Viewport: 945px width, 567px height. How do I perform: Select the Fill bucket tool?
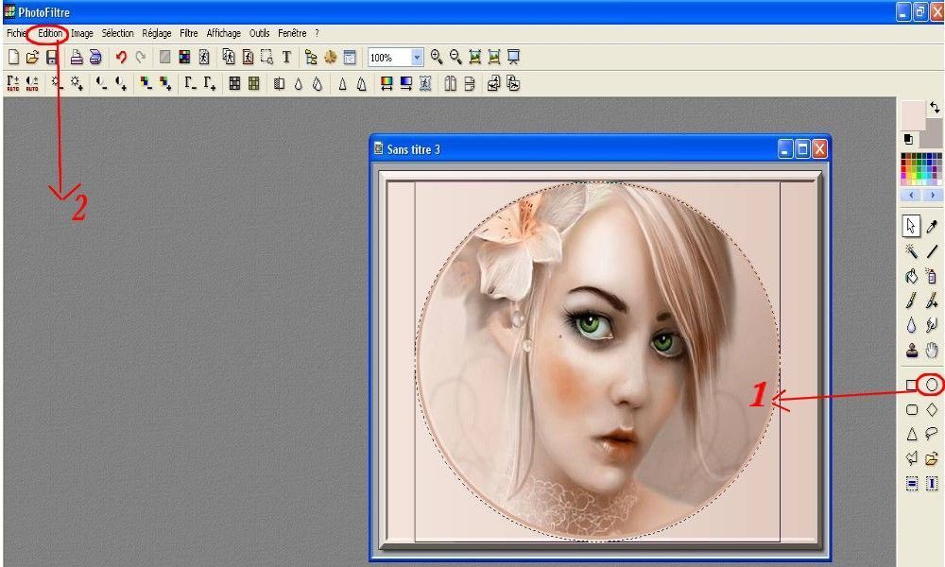point(911,275)
